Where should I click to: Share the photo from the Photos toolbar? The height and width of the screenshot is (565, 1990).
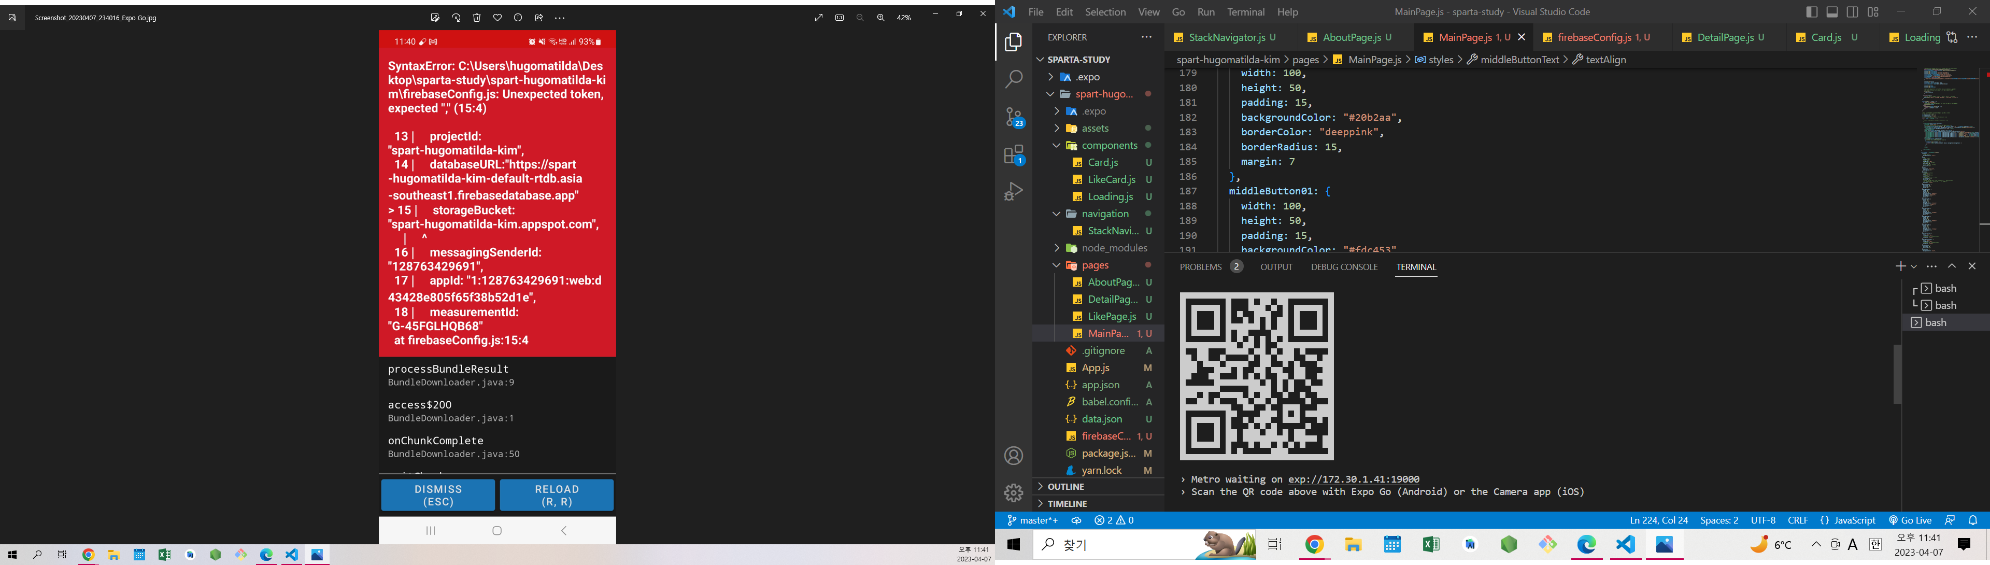pyautogui.click(x=539, y=18)
